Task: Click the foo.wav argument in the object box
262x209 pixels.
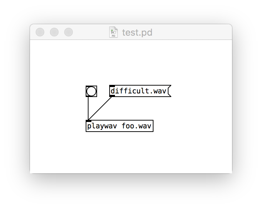Action: click(136, 126)
